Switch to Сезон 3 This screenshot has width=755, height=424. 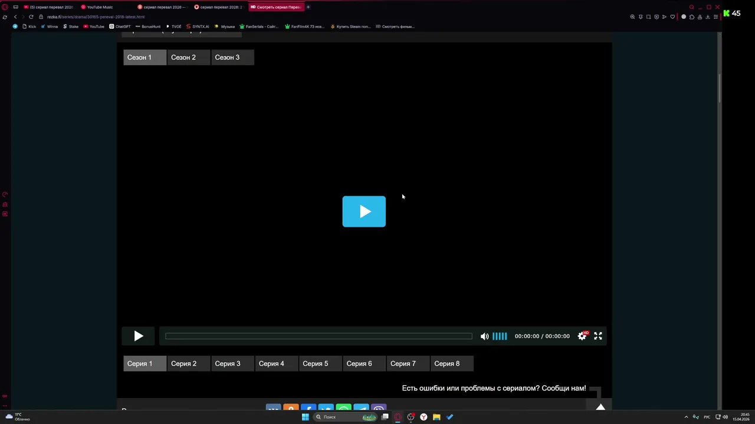[232, 57]
